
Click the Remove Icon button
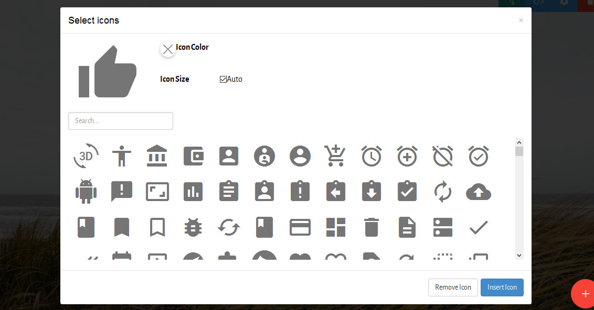pyautogui.click(x=453, y=287)
